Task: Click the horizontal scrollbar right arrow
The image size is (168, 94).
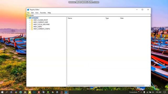Action: coord(150,85)
